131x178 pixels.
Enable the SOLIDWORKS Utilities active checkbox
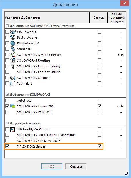click(x=7, y=78)
